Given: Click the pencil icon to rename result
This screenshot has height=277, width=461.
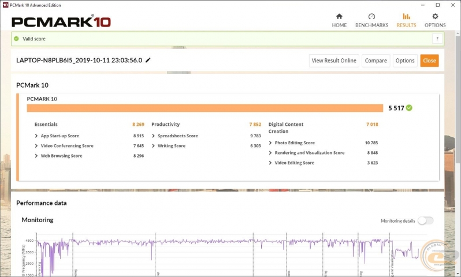Looking at the screenshot, I should (x=148, y=60).
